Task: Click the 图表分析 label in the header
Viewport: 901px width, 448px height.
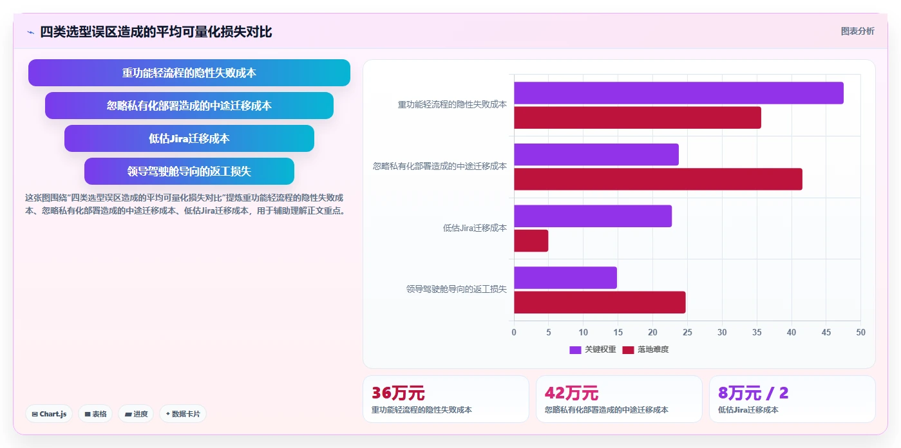Action: (857, 31)
